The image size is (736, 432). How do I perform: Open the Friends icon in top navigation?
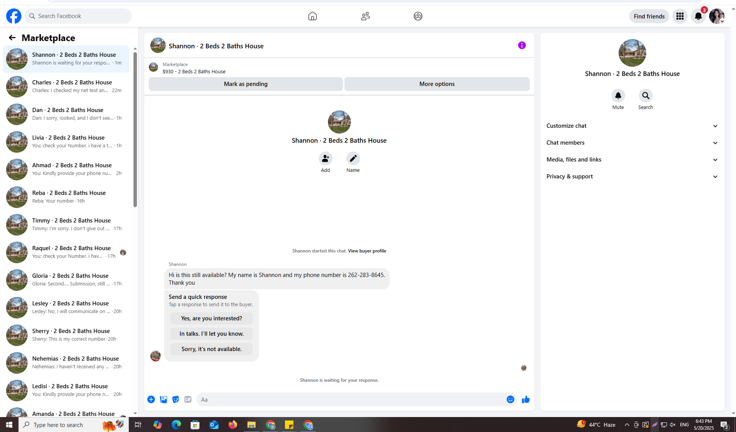pyautogui.click(x=366, y=16)
